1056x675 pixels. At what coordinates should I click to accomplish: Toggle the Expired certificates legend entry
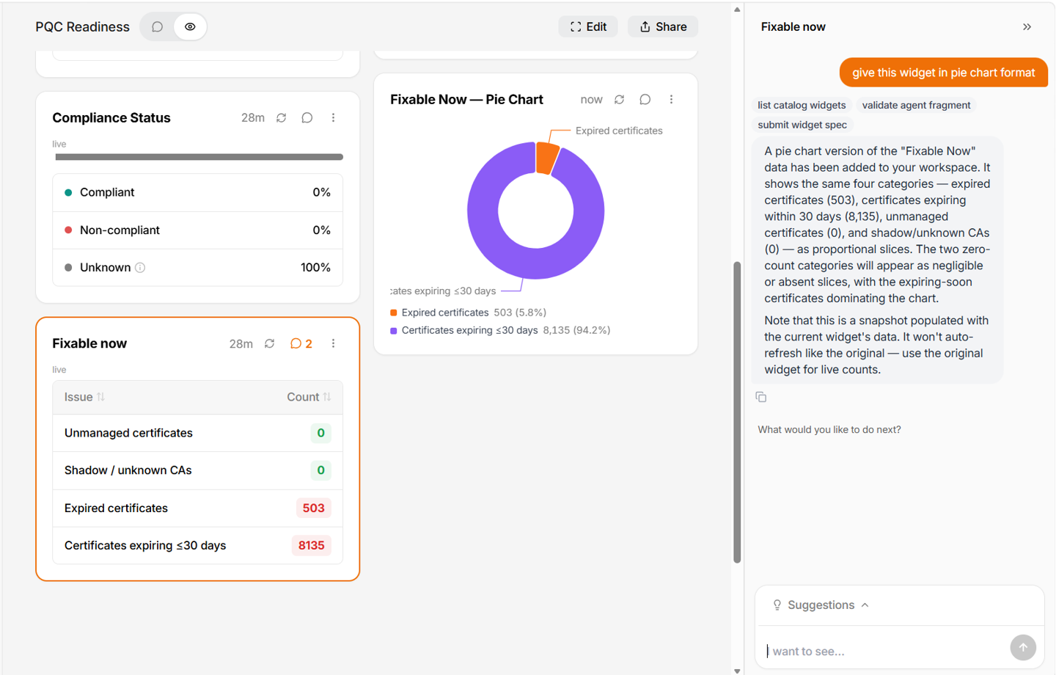click(468, 313)
